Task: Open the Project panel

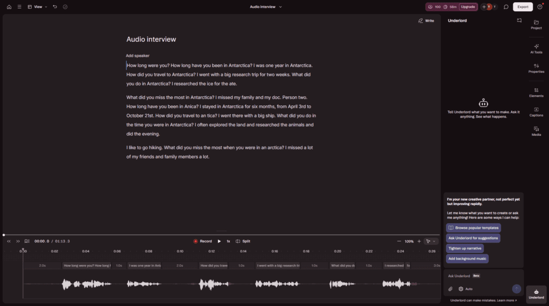Action: (x=536, y=25)
